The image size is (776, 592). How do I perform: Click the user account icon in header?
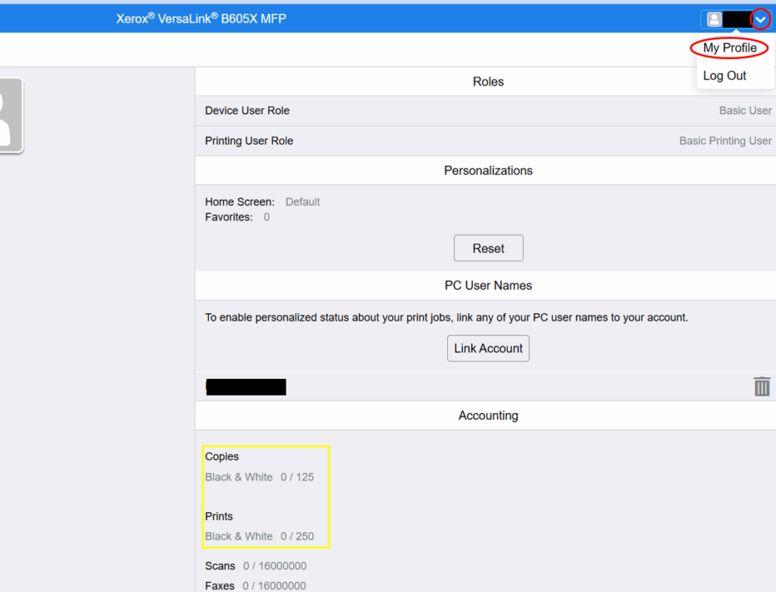[x=713, y=20]
